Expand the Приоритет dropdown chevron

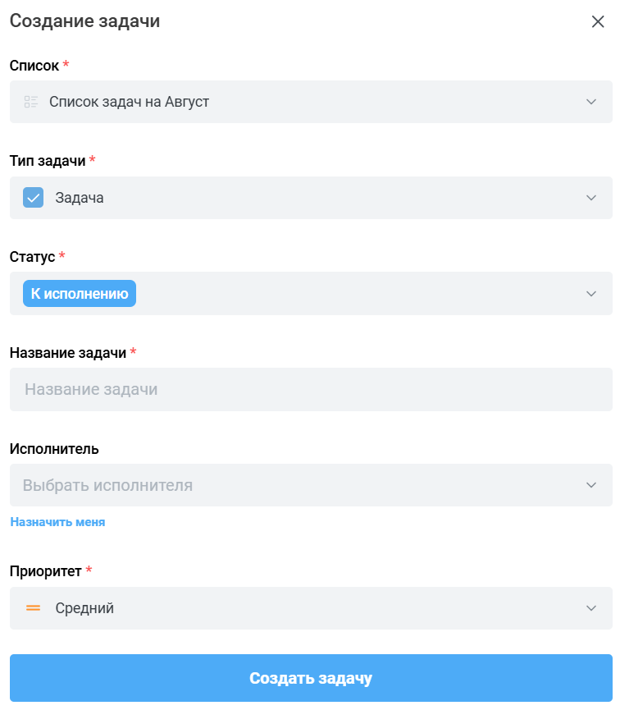click(x=590, y=608)
